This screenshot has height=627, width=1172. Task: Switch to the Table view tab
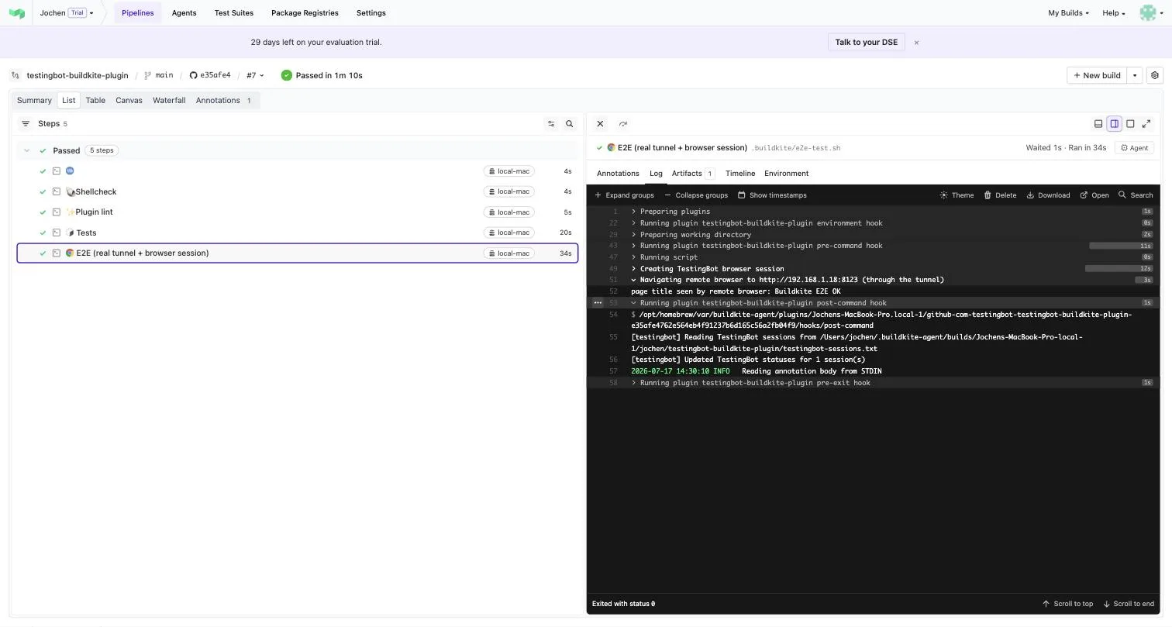95,101
